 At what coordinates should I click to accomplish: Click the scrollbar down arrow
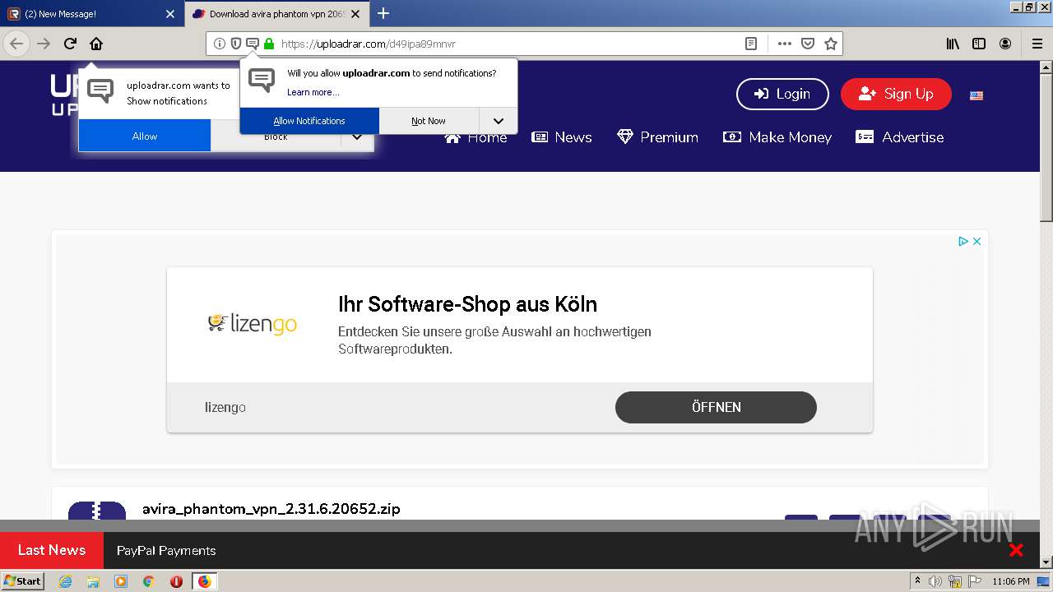pyautogui.click(x=1046, y=562)
